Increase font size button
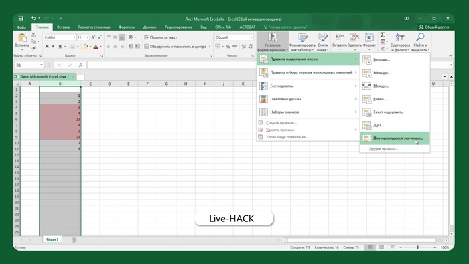The width and height of the screenshot is (469, 264). pyautogui.click(x=93, y=37)
